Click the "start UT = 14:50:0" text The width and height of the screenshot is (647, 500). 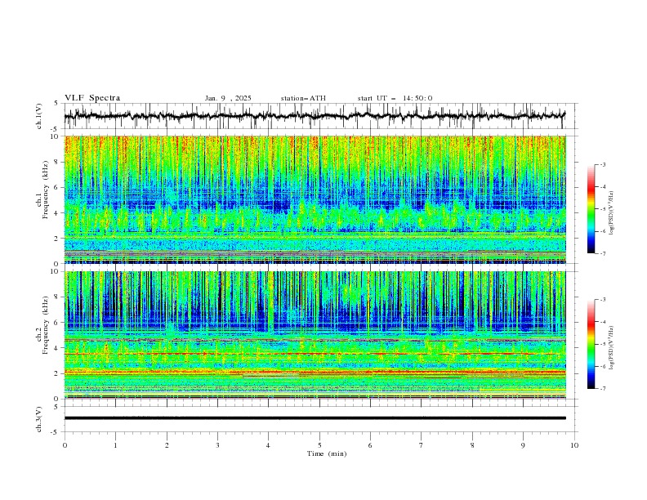[x=395, y=98]
